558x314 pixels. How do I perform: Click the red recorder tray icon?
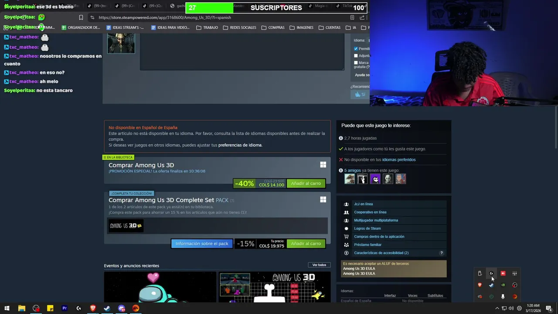pos(503,273)
